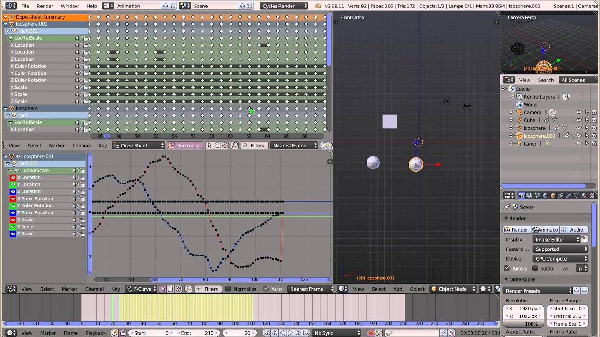Add a new render preset plus button

tap(577, 291)
